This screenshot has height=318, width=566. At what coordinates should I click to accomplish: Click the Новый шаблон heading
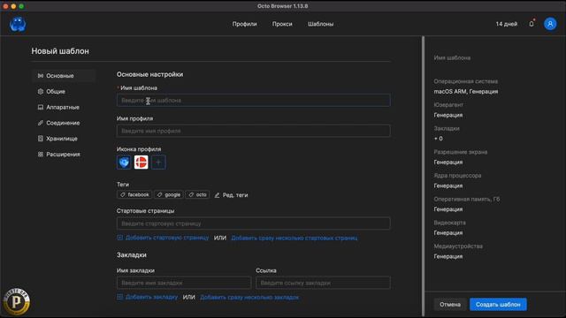pyautogui.click(x=60, y=51)
